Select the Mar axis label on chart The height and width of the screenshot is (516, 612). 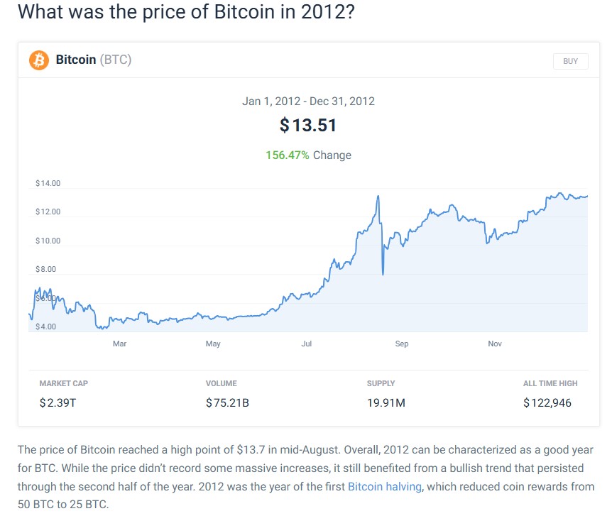(x=119, y=344)
